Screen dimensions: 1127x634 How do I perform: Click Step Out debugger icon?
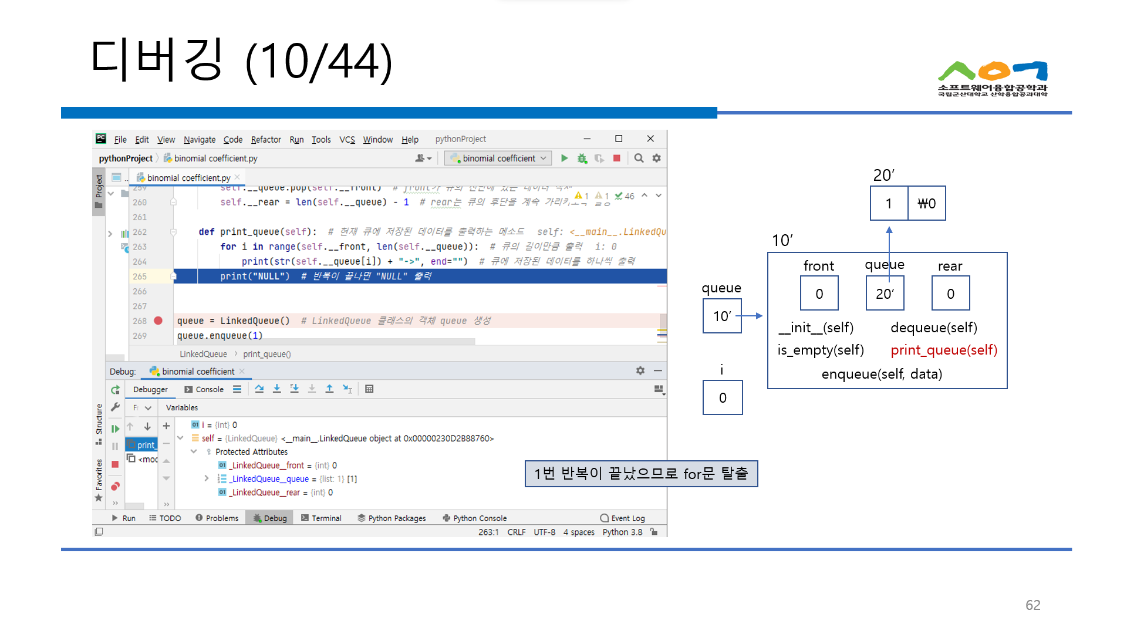(330, 389)
